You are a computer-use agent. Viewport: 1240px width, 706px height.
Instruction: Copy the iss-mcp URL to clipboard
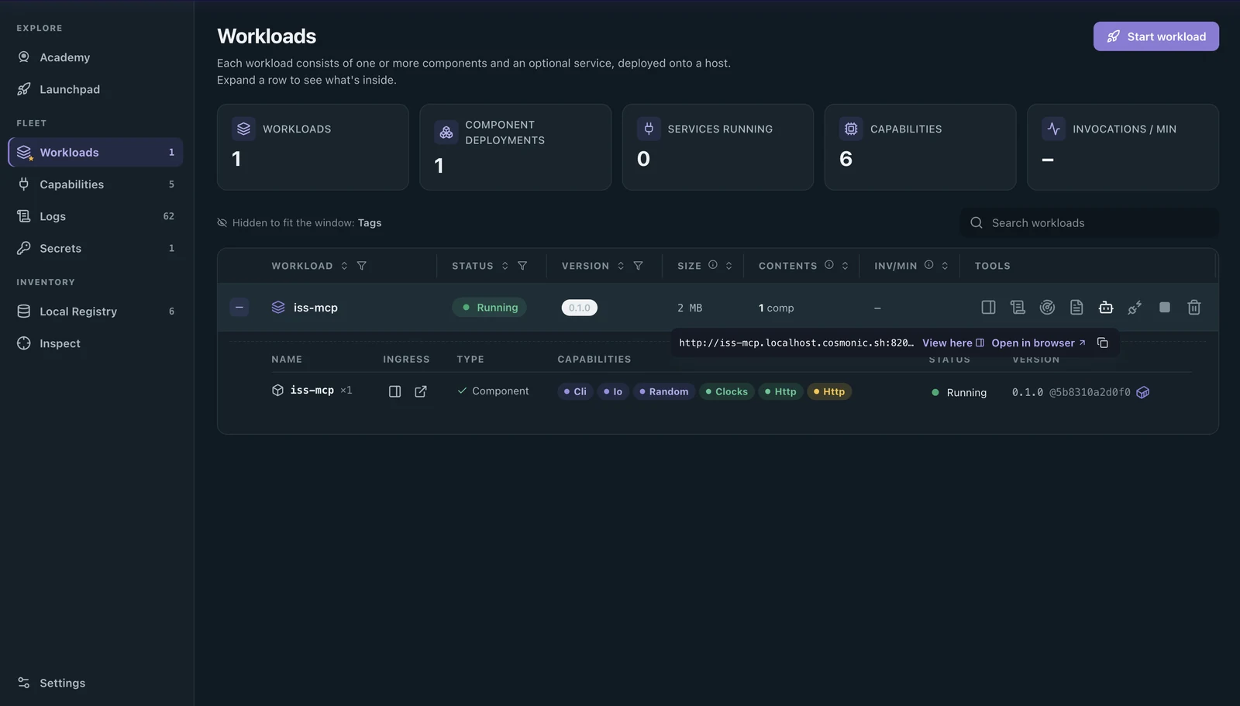pos(1103,343)
